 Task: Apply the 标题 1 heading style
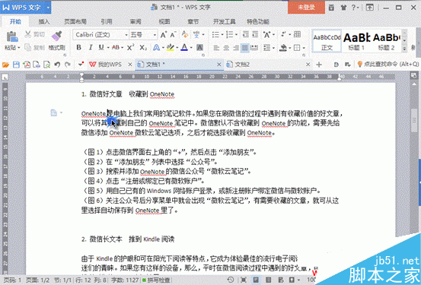coord(356,41)
